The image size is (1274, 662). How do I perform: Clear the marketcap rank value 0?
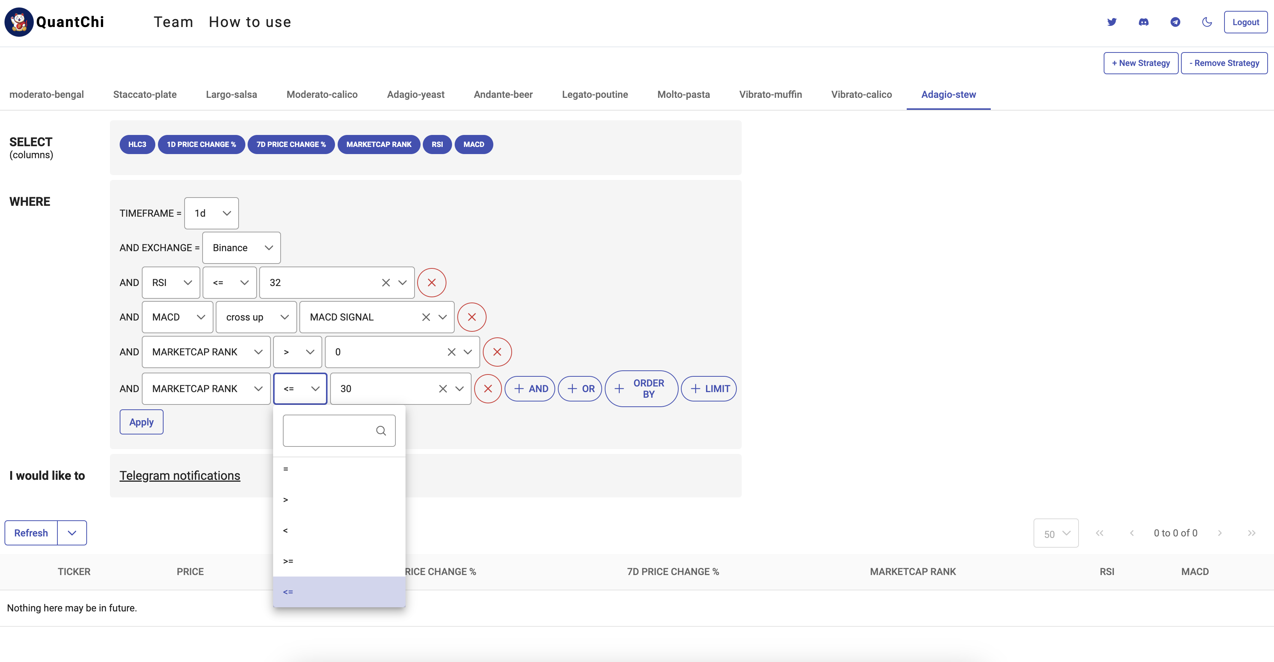[x=452, y=352]
